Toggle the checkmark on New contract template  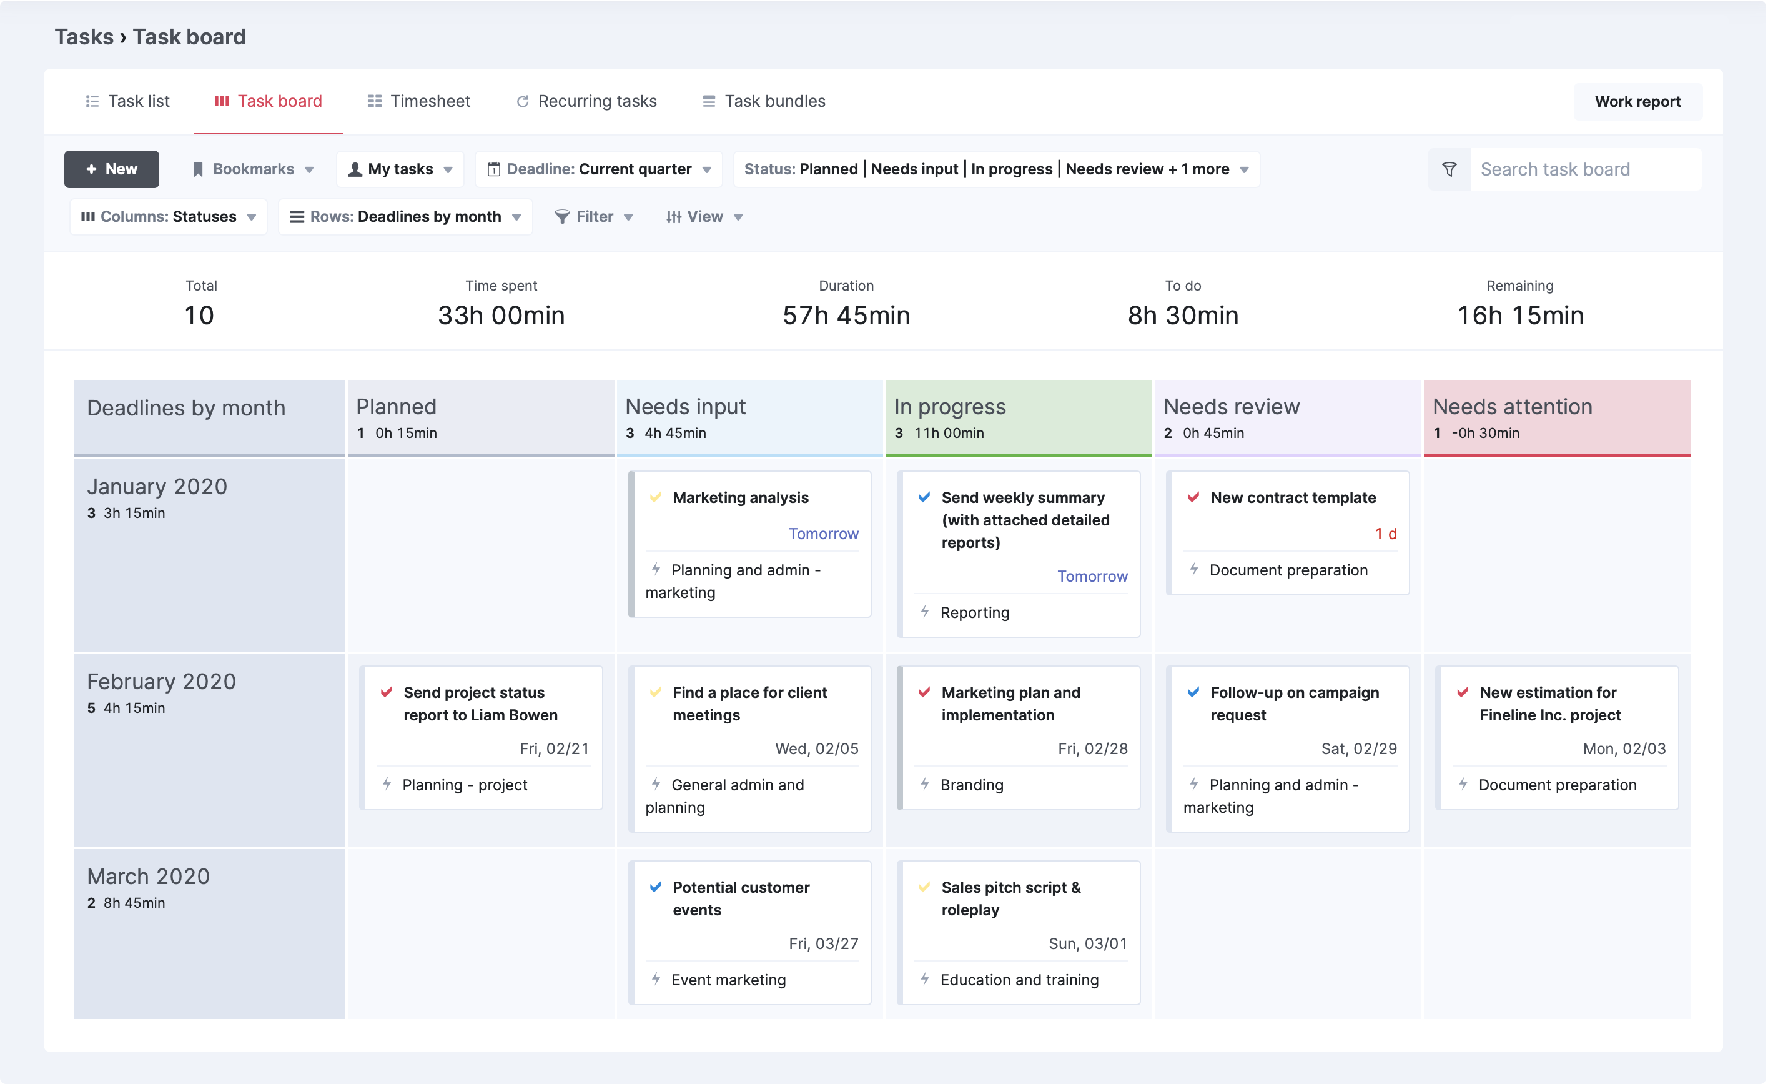click(x=1193, y=497)
